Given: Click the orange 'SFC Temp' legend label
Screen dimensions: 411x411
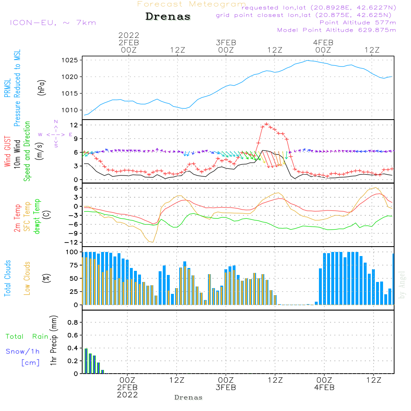Looking at the screenshot, I should pos(27,217).
